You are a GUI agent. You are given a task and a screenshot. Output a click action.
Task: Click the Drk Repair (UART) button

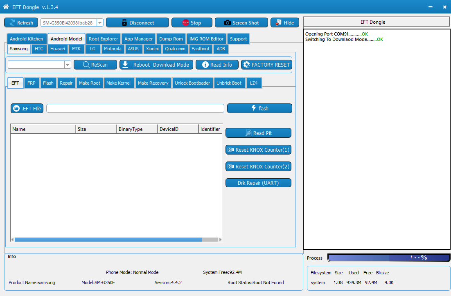[x=258, y=183]
